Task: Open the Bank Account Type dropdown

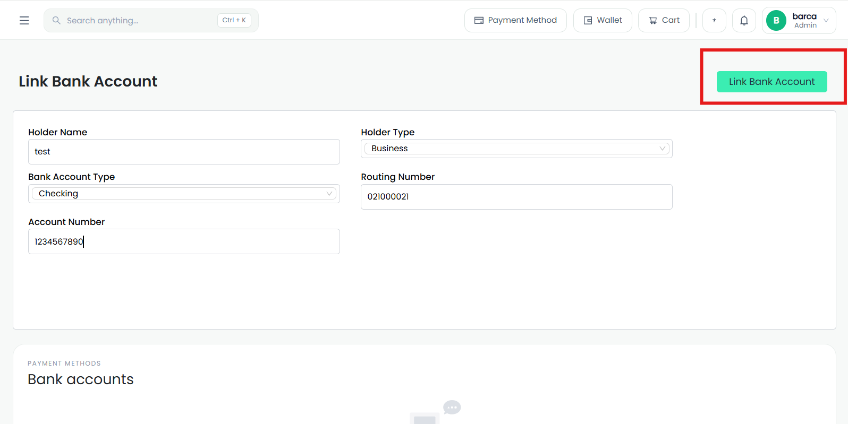Action: 184,194
